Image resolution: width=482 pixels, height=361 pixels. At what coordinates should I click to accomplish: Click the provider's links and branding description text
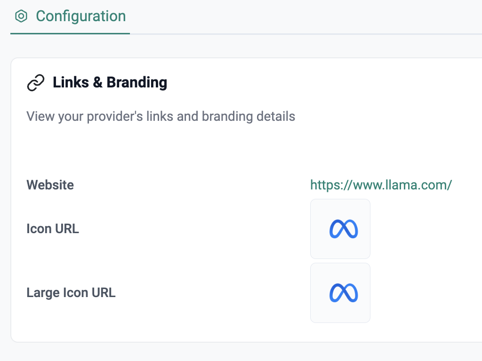(x=161, y=116)
